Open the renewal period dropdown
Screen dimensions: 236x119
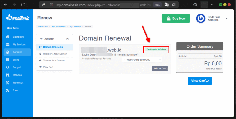(142, 60)
